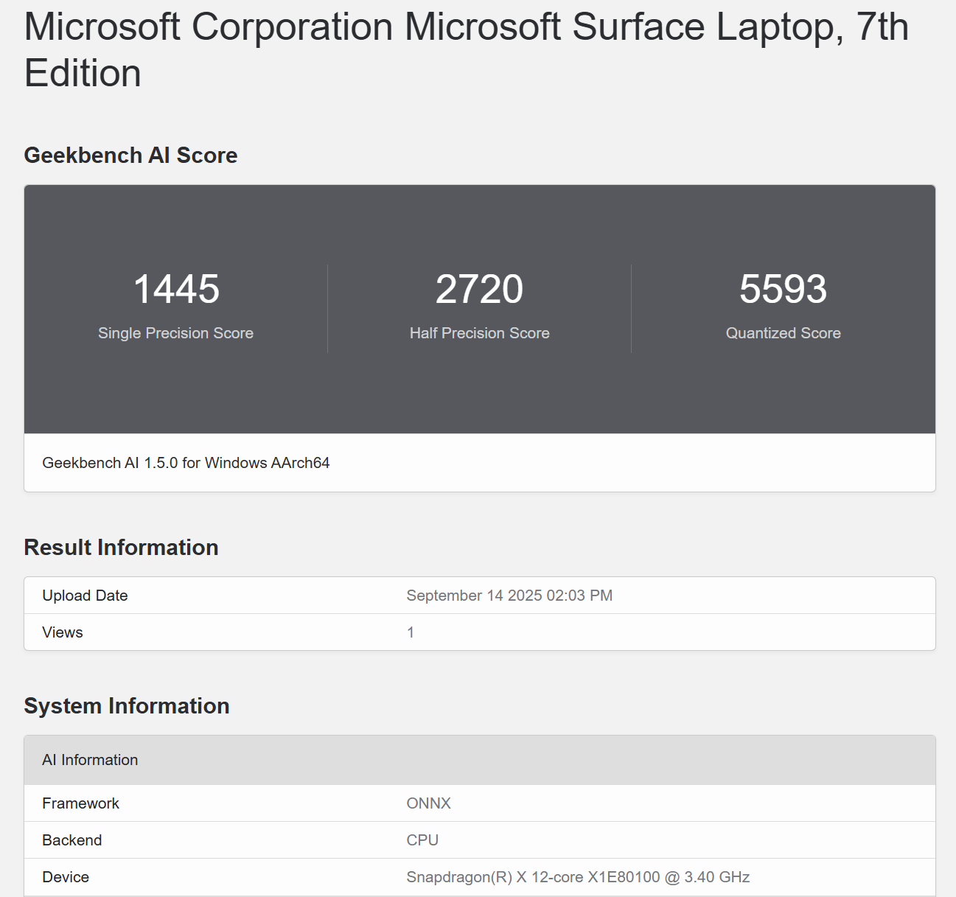The image size is (956, 897).
Task: Click the Backend row label
Action: coord(72,840)
